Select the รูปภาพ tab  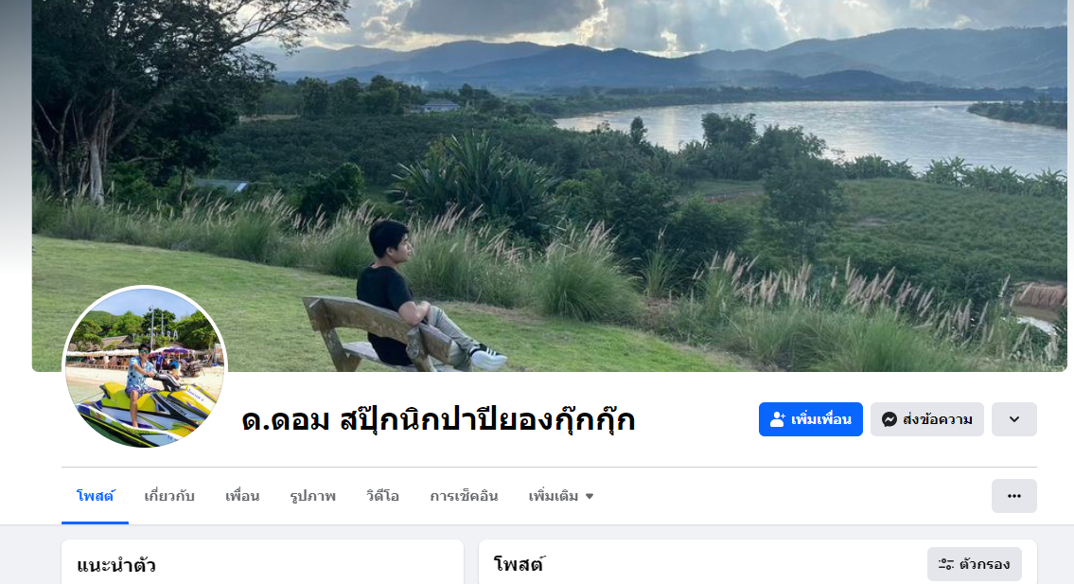pyautogui.click(x=312, y=496)
